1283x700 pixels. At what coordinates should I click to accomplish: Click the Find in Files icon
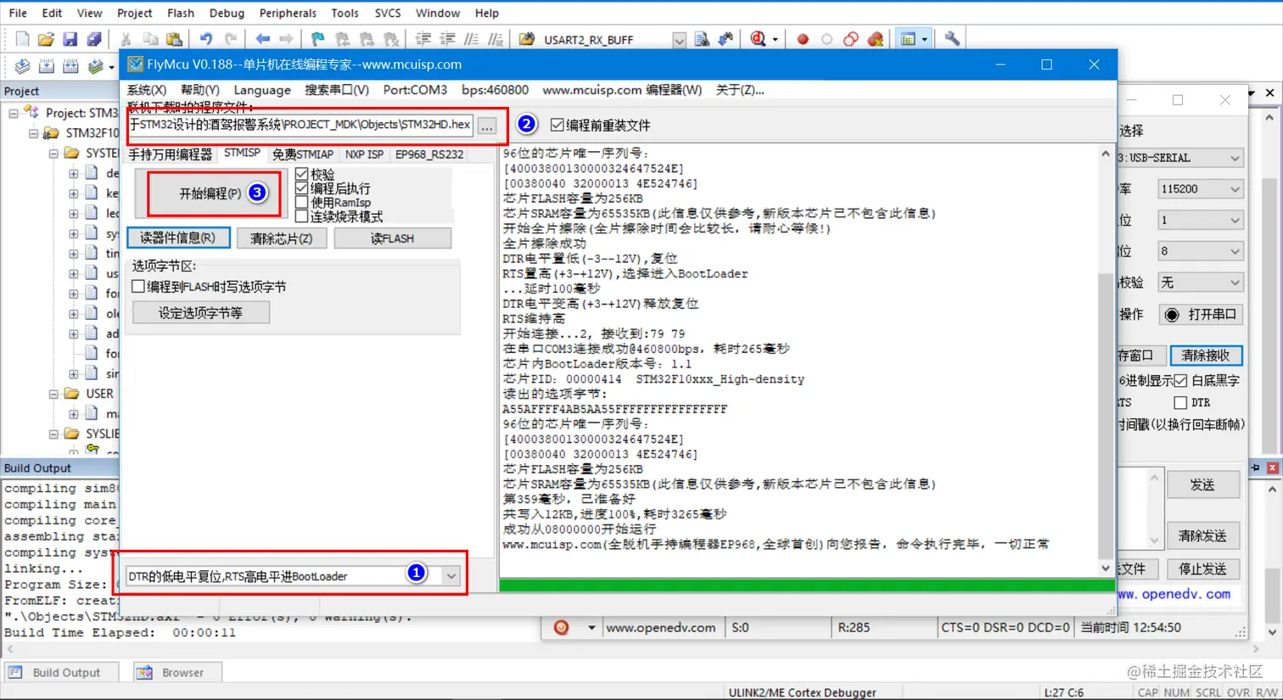527,39
